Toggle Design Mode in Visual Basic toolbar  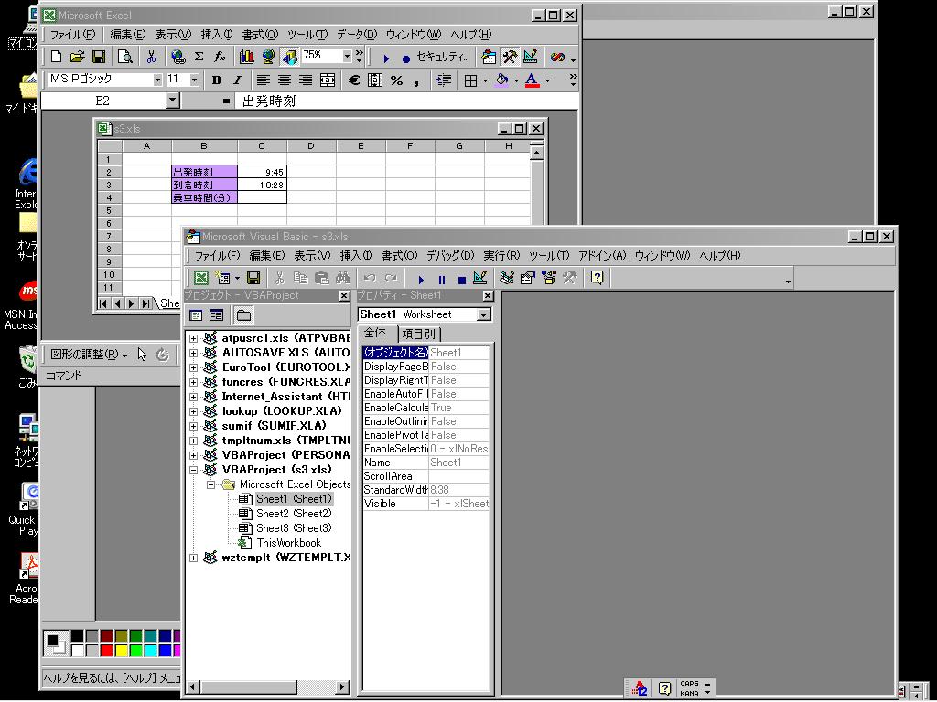point(479,278)
